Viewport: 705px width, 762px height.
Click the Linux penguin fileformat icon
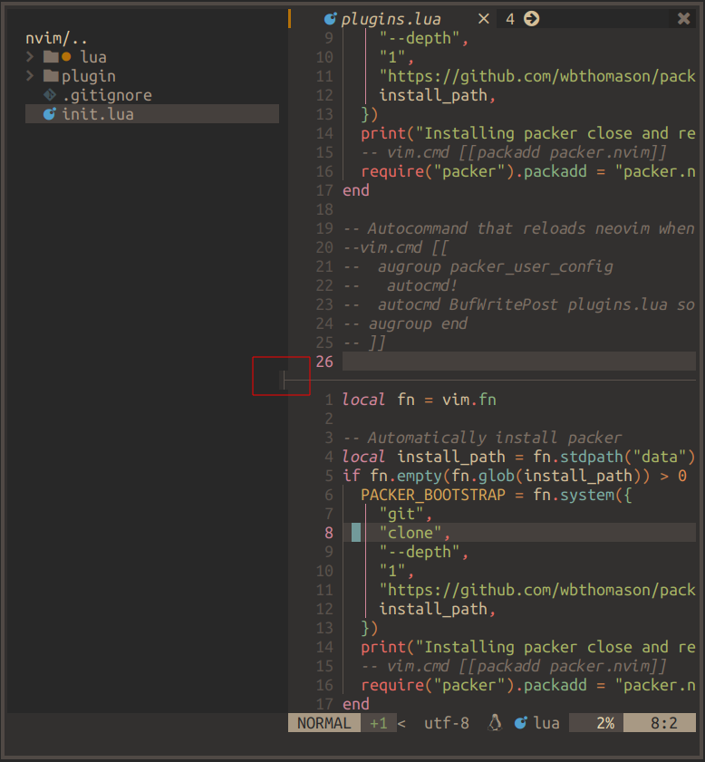(x=495, y=723)
